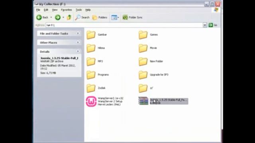Select the Programs folder icon
The width and height of the screenshot is (255, 143).
tap(91, 75)
